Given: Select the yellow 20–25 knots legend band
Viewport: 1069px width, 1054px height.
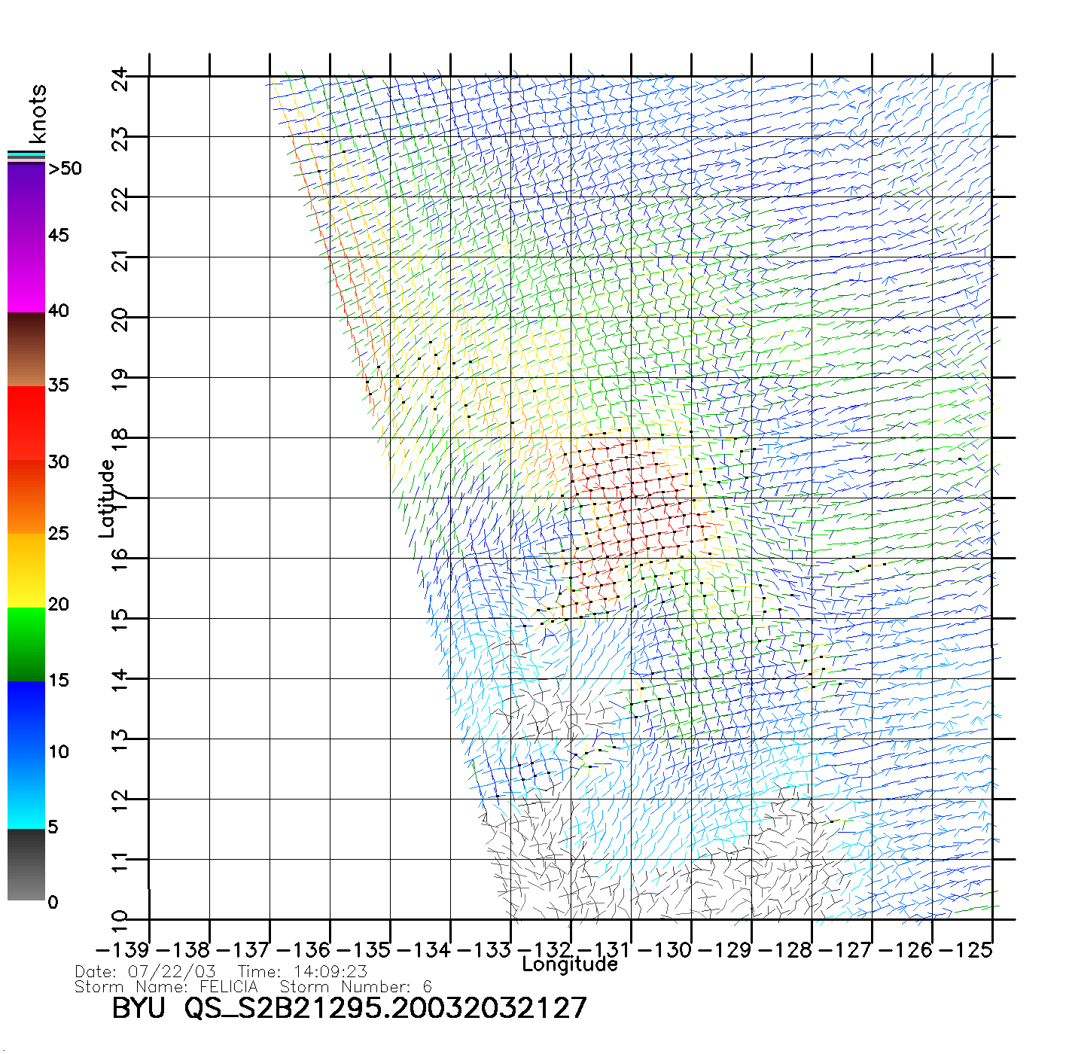Looking at the screenshot, I should pos(26,570).
